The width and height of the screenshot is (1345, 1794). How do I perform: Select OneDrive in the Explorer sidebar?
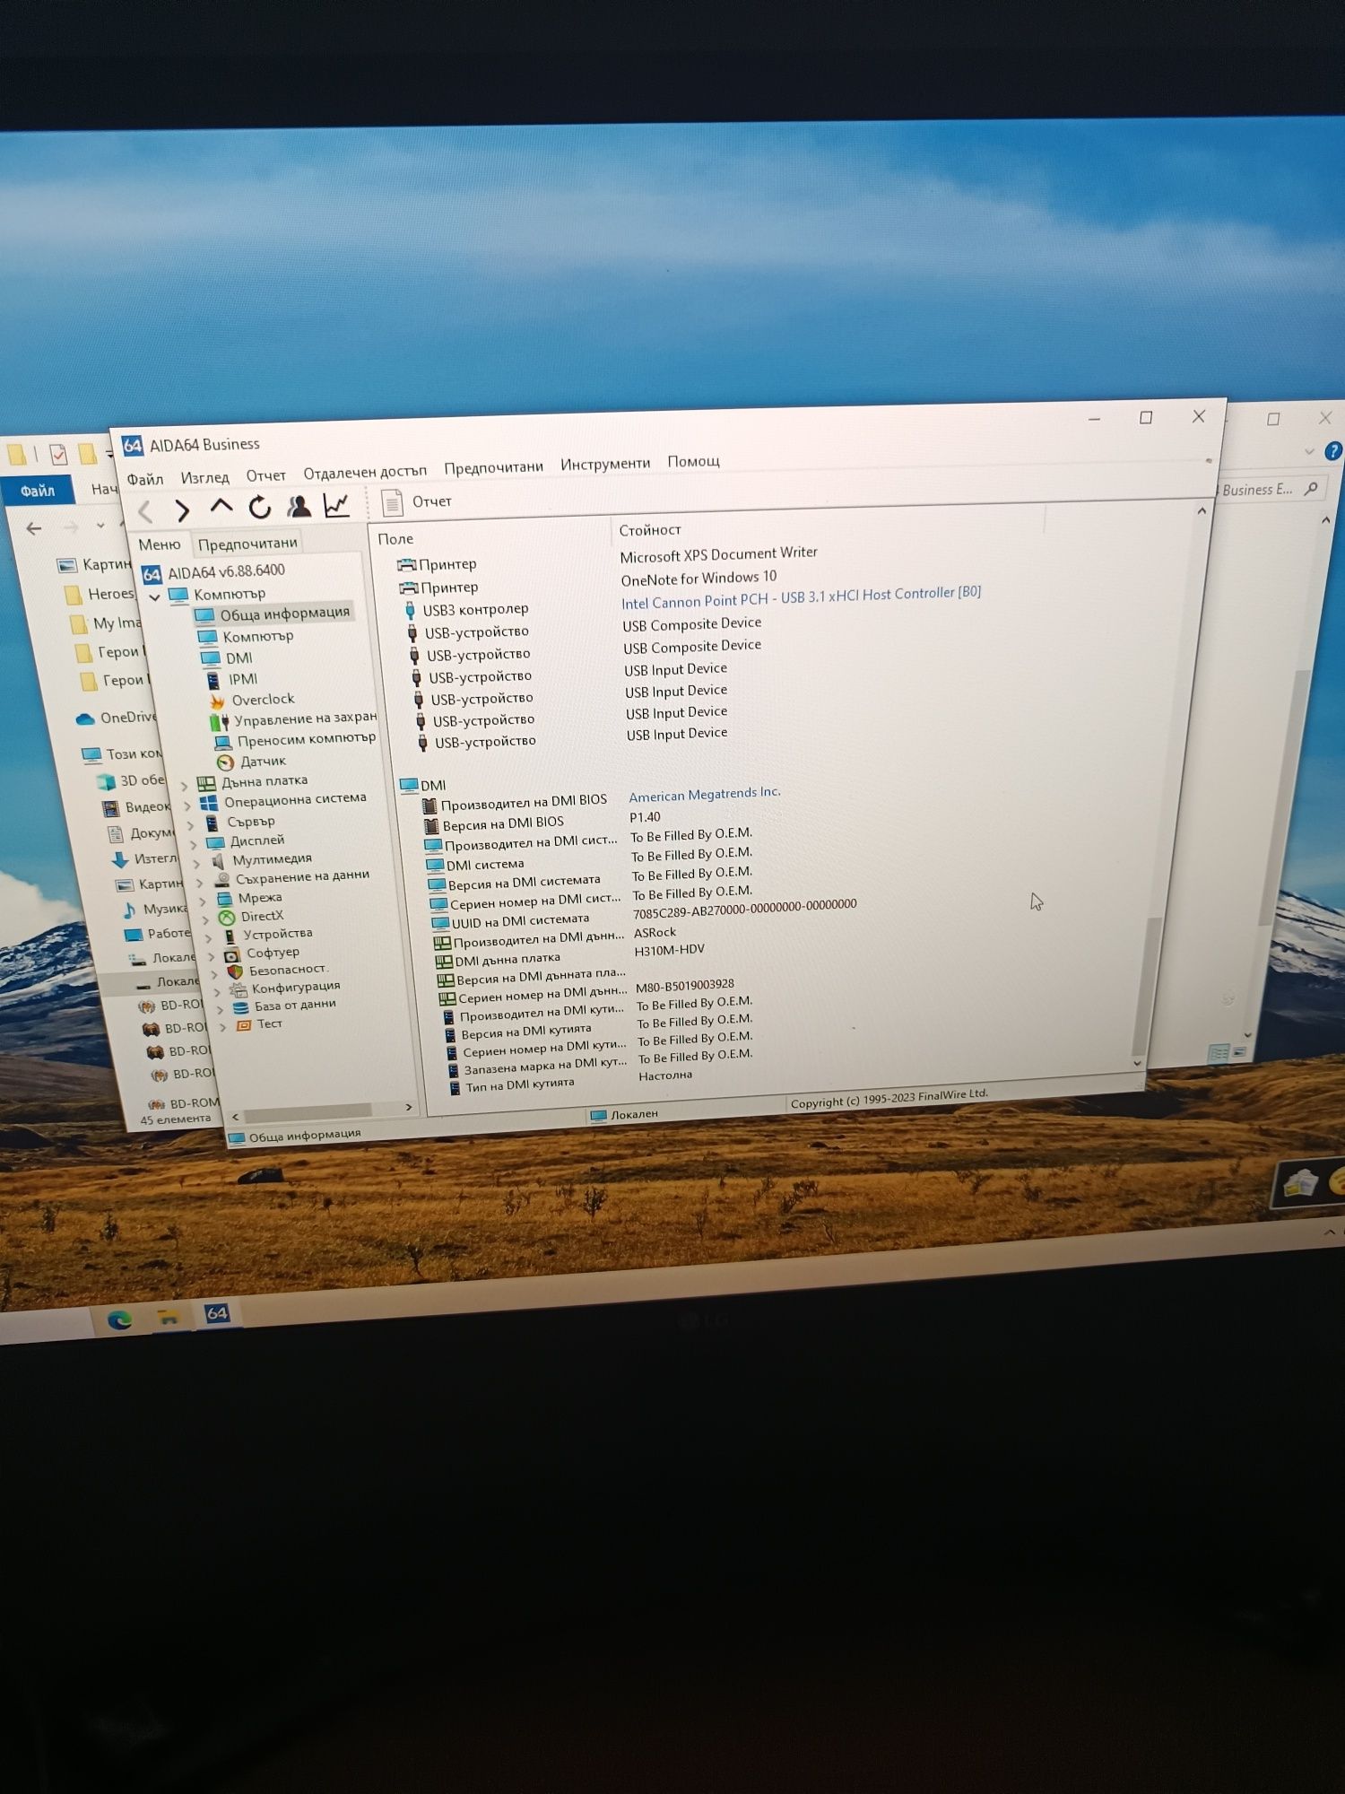click(x=117, y=718)
